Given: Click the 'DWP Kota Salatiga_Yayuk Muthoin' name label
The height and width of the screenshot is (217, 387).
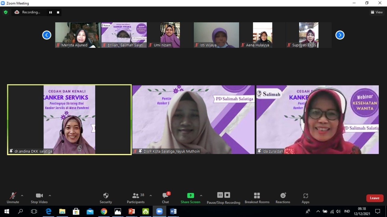Looking at the screenshot, I should [x=171, y=151].
